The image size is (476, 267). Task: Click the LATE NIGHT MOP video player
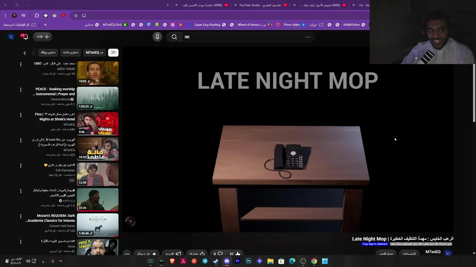click(x=288, y=140)
